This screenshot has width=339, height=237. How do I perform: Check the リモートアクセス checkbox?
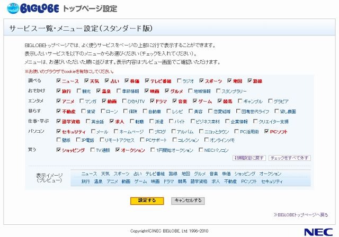(x=102, y=140)
